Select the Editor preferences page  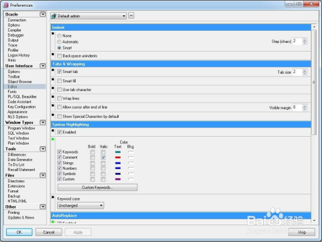pos(25,86)
